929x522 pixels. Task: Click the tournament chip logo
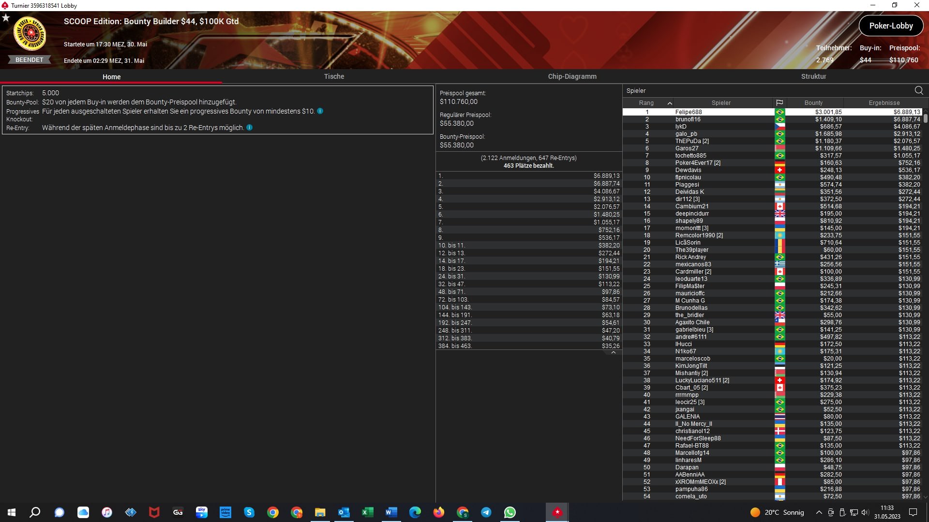coord(30,34)
